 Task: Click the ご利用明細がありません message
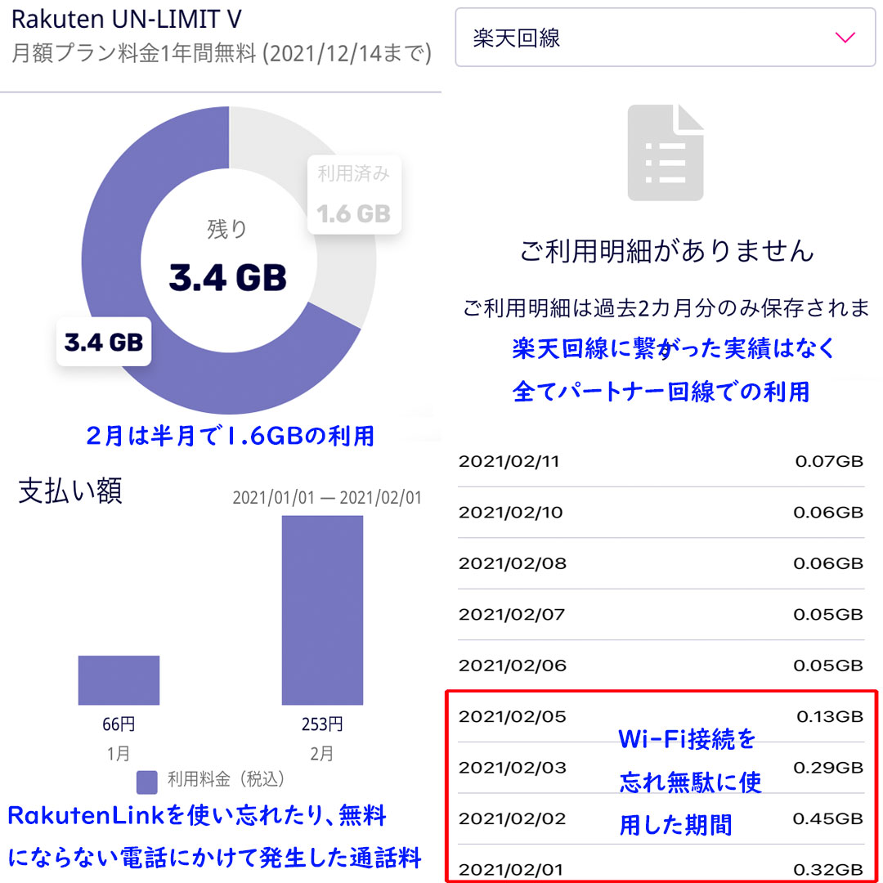[x=667, y=251]
